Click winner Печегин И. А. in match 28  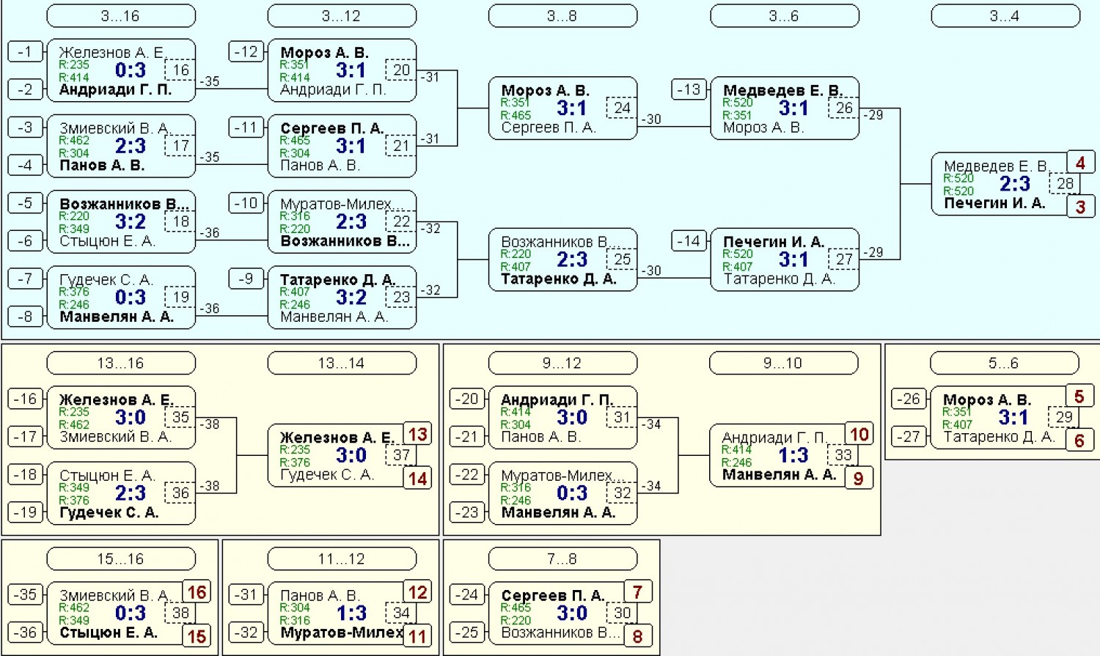tap(994, 203)
